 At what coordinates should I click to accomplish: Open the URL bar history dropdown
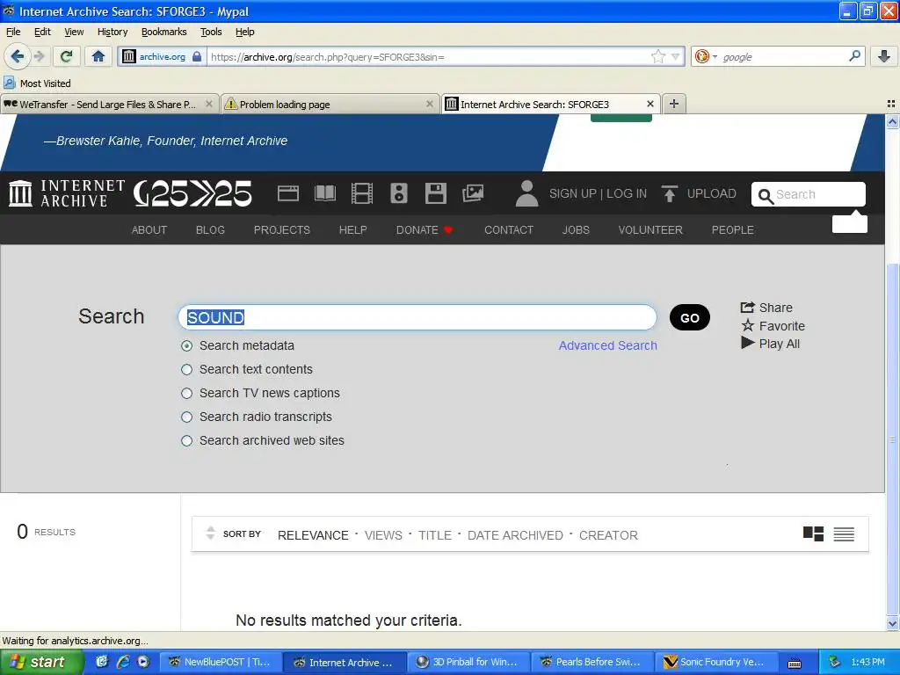point(676,56)
